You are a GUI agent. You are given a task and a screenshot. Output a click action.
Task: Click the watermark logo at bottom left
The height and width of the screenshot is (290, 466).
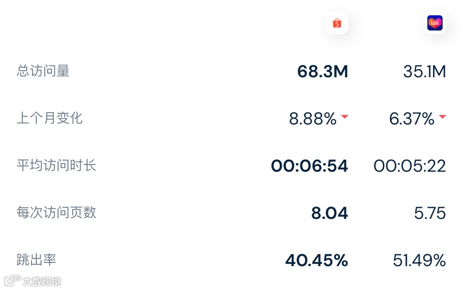32,280
